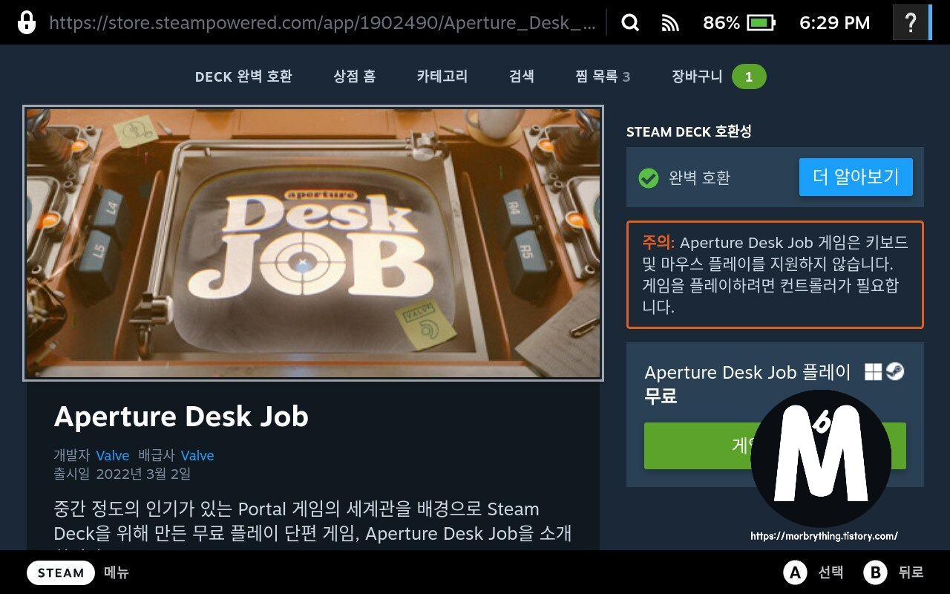The height and width of the screenshot is (594, 950).
Task: Open search with the magnifier icon
Action: (630, 23)
